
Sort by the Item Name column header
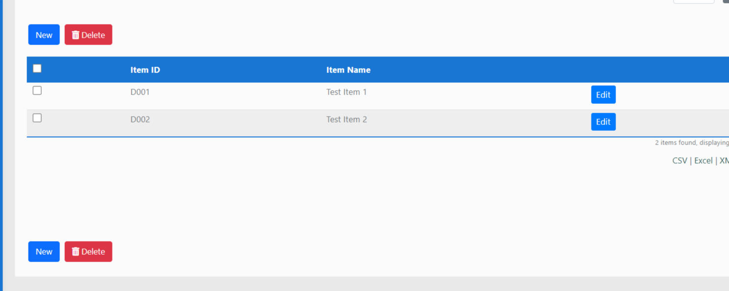348,70
